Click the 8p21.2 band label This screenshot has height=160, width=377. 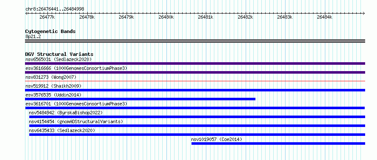(33, 37)
